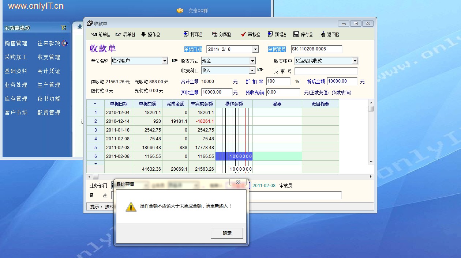
Task: Click the 实收金额 blue label link
Action: [x=190, y=92]
